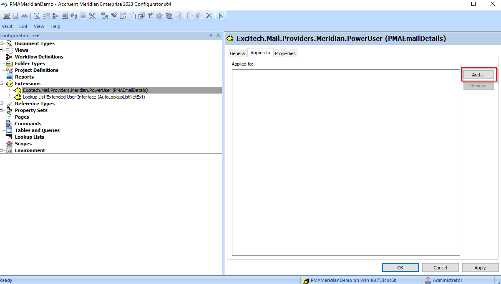Click the Project Definitions node icon
Screen dimensions: 501x284
[9, 70]
